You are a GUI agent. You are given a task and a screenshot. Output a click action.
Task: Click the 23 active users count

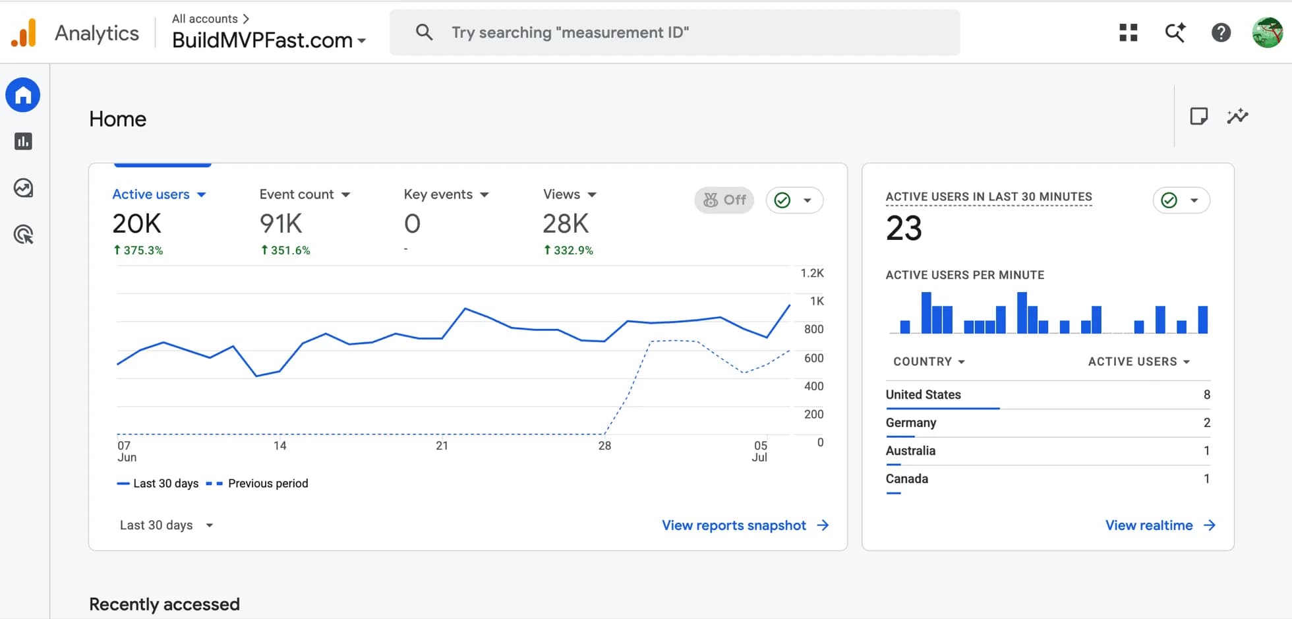tap(904, 228)
